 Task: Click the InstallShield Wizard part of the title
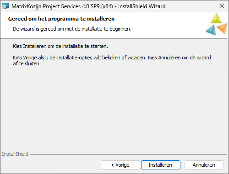click(x=142, y=6)
